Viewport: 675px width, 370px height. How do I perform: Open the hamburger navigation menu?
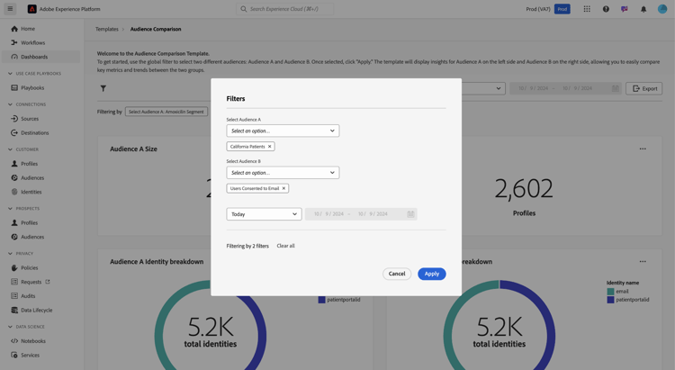[x=10, y=9]
